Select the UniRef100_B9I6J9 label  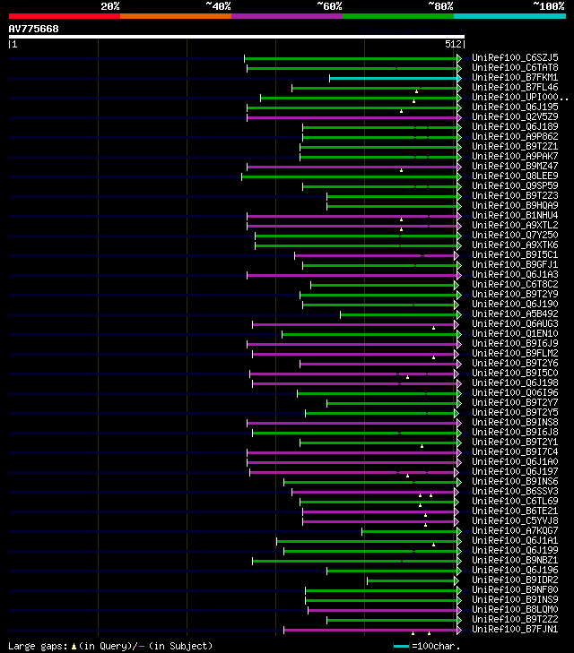[x=515, y=344]
